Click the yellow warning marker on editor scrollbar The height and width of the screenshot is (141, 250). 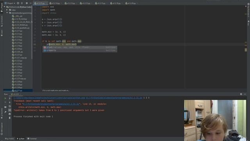(246, 50)
